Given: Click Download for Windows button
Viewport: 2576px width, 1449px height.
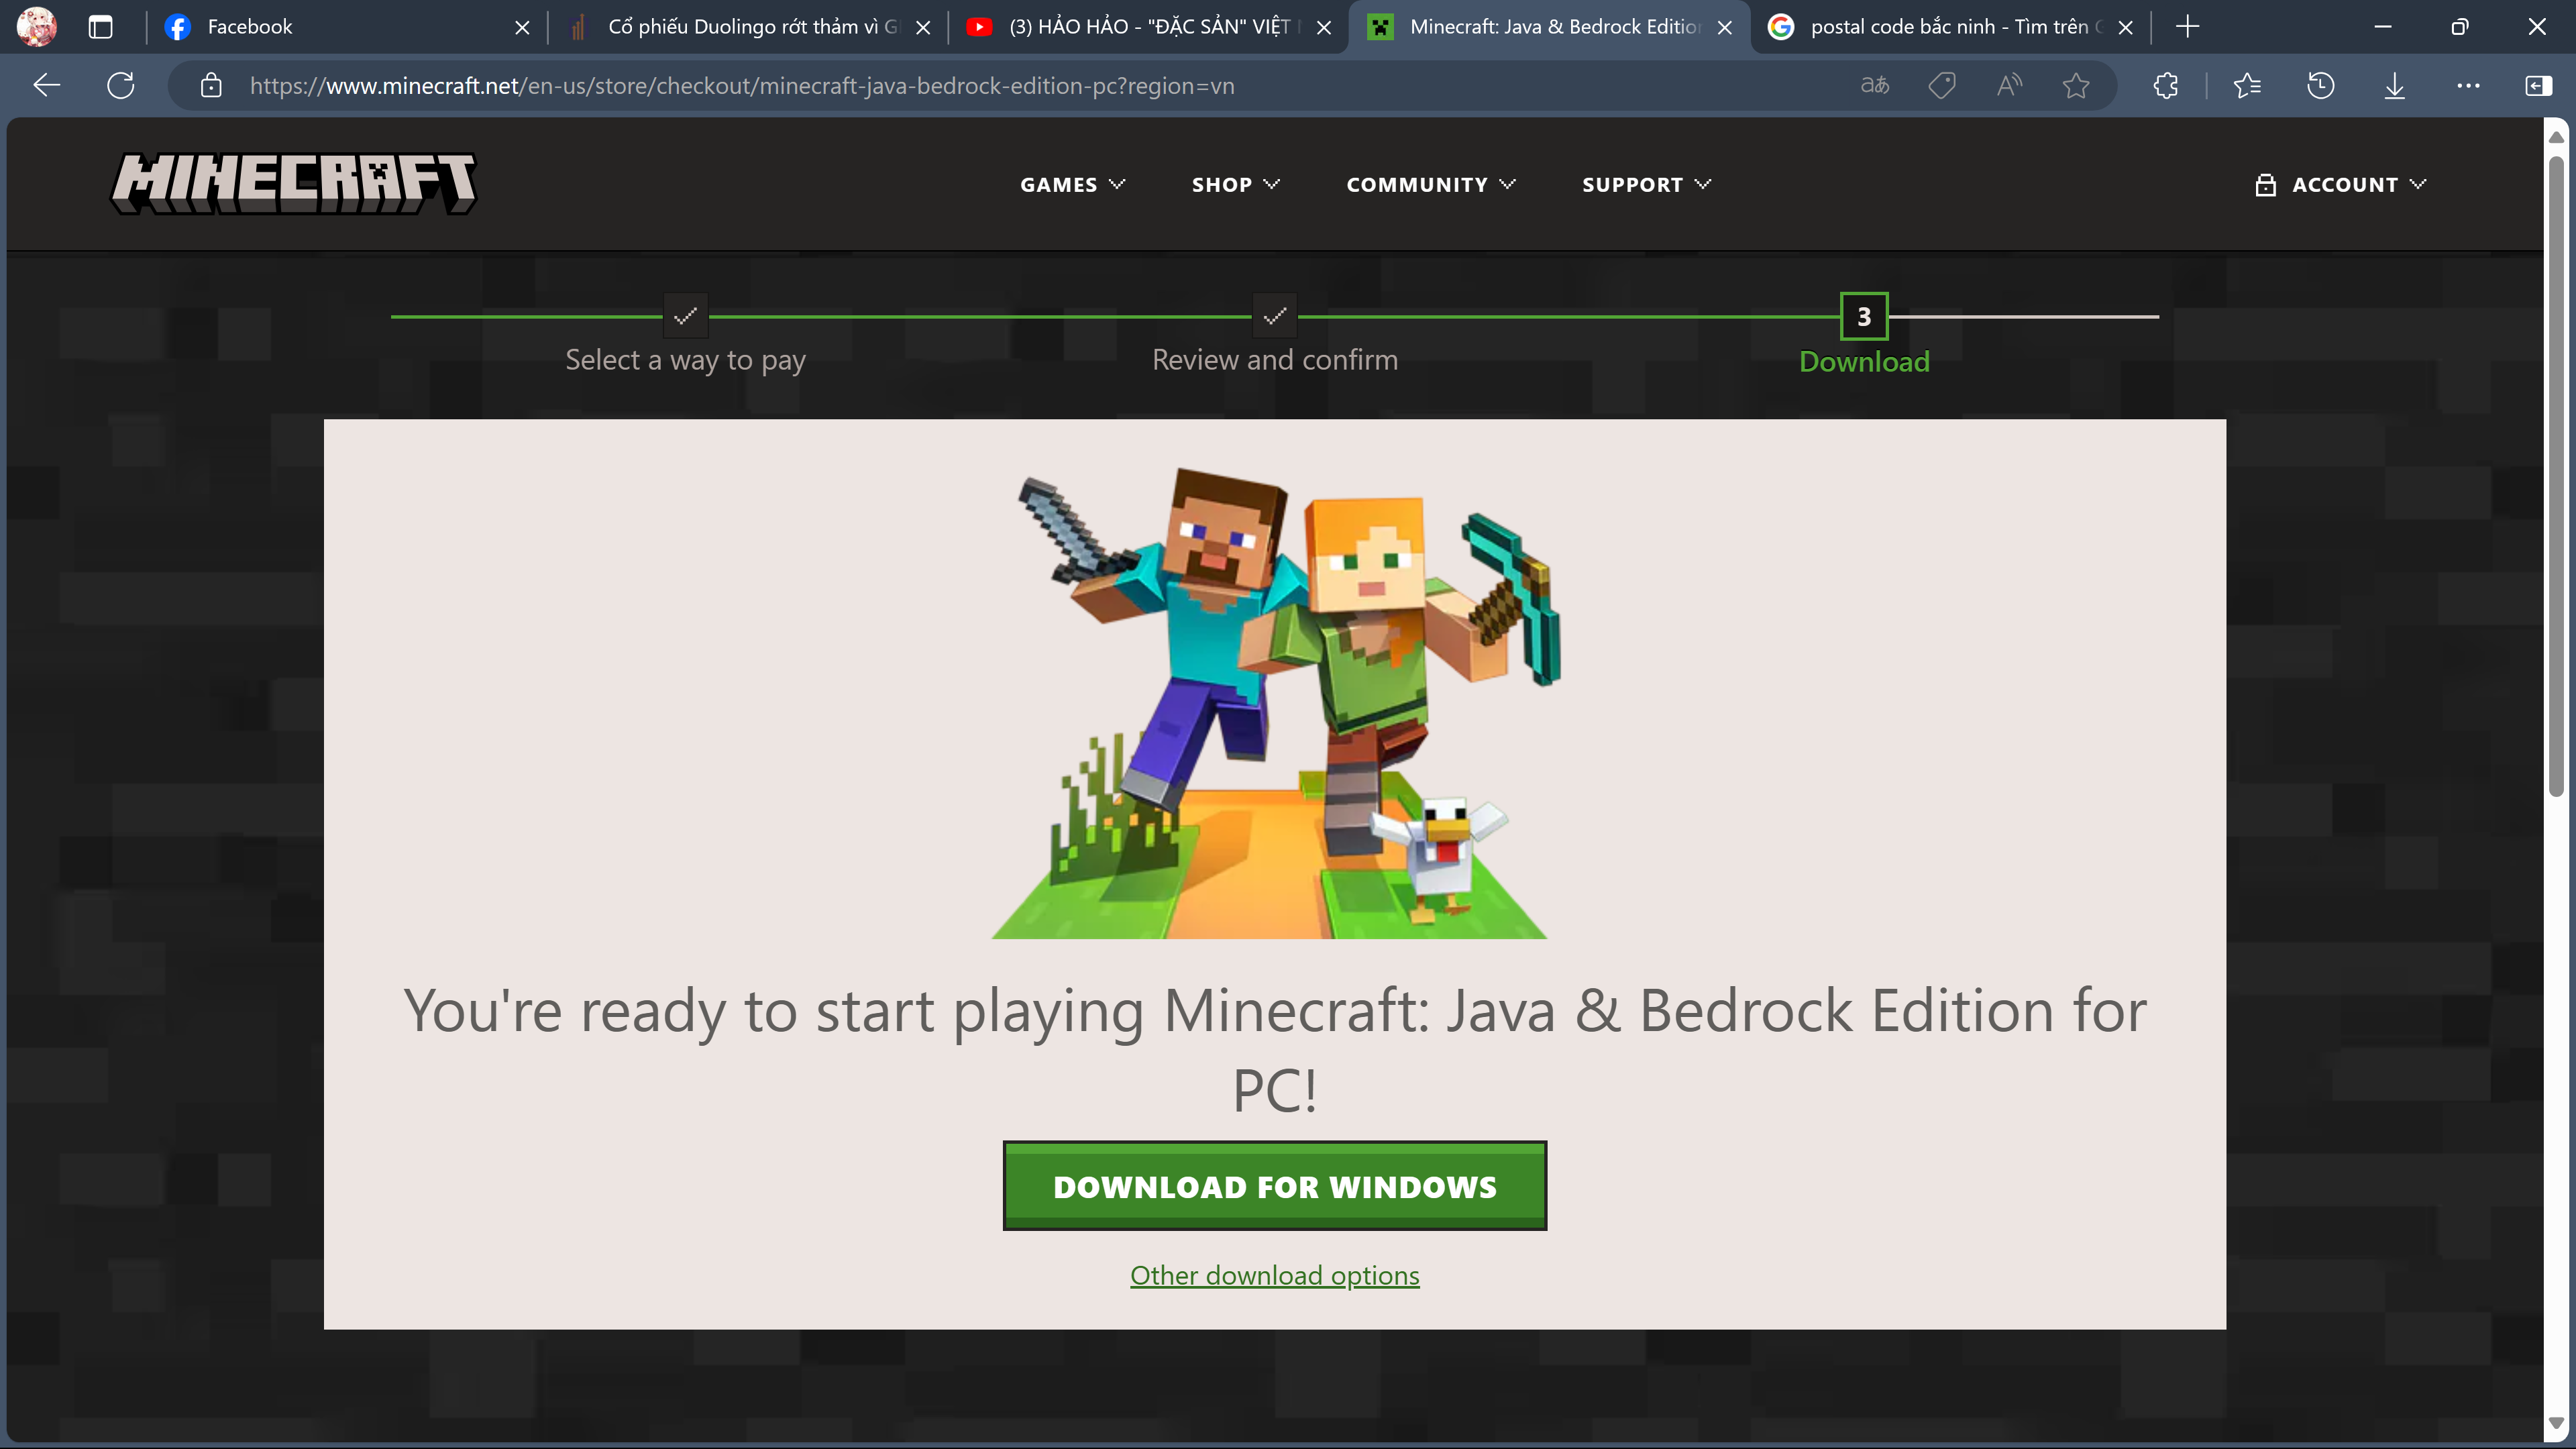Looking at the screenshot, I should point(1274,1186).
